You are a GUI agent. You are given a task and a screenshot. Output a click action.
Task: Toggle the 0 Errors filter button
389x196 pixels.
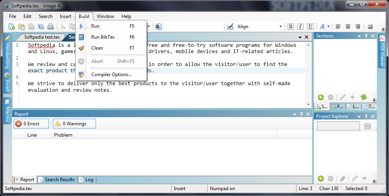coord(31,124)
